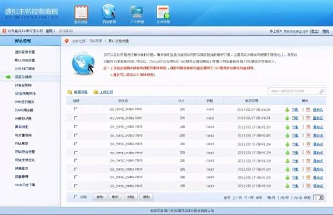Click green download arrow in second table row

point(287,118)
